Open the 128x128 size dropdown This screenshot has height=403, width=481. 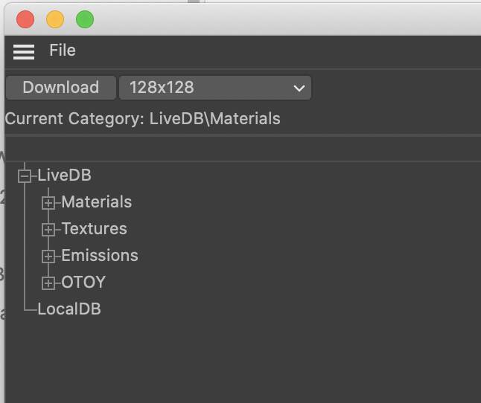[214, 88]
